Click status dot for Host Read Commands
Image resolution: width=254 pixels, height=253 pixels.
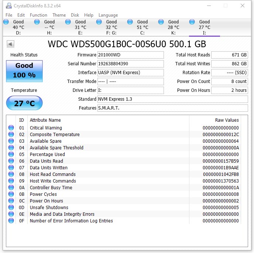[11, 174]
